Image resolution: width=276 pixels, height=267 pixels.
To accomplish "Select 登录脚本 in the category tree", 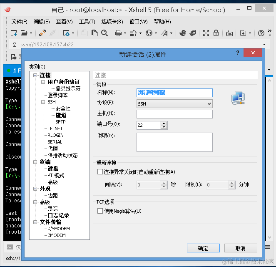I will [x=57, y=95].
